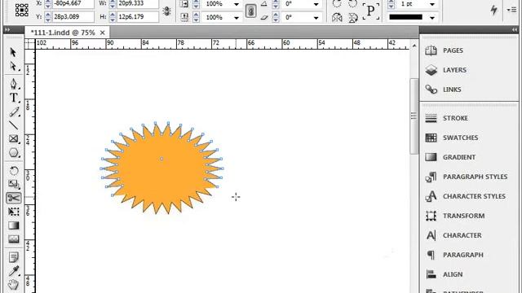Toggle constrain proportions for width and height

coord(166,11)
